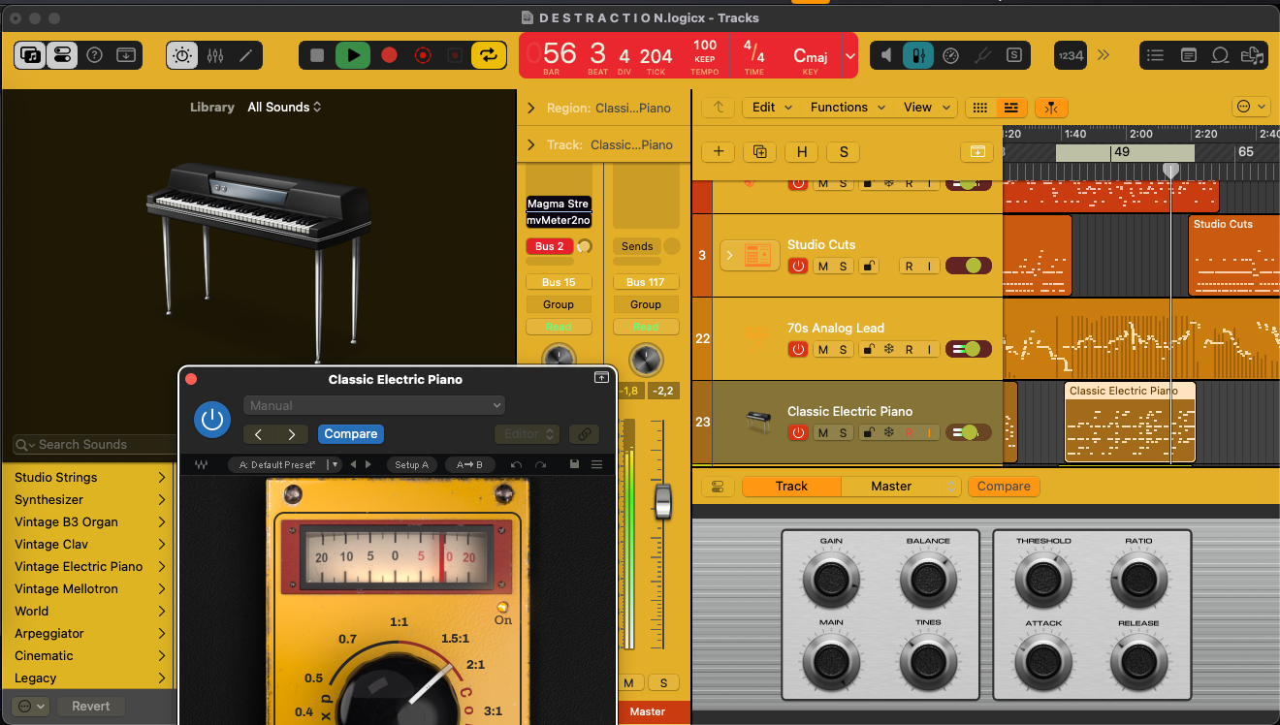Open the Mixer from the control bar
Image resolution: width=1280 pixels, height=725 pixels.
coord(215,56)
